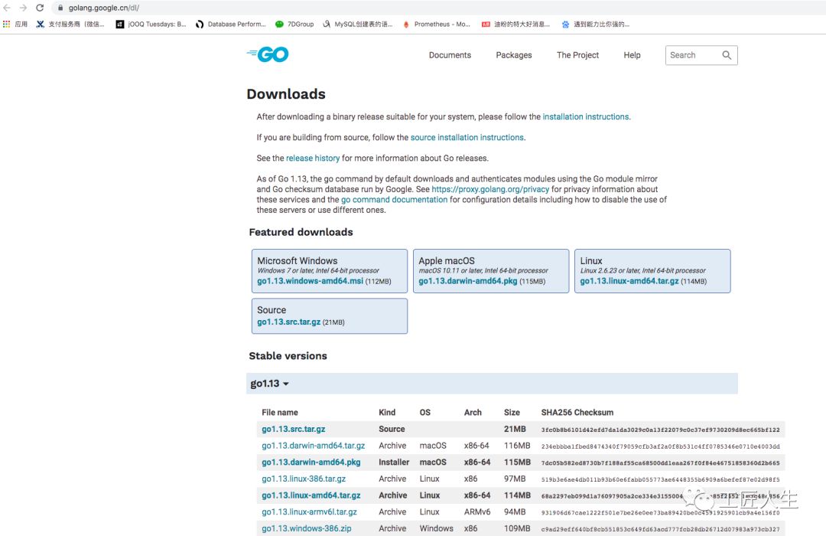Click the Stable versions heading
The height and width of the screenshot is (536, 826).
point(288,356)
